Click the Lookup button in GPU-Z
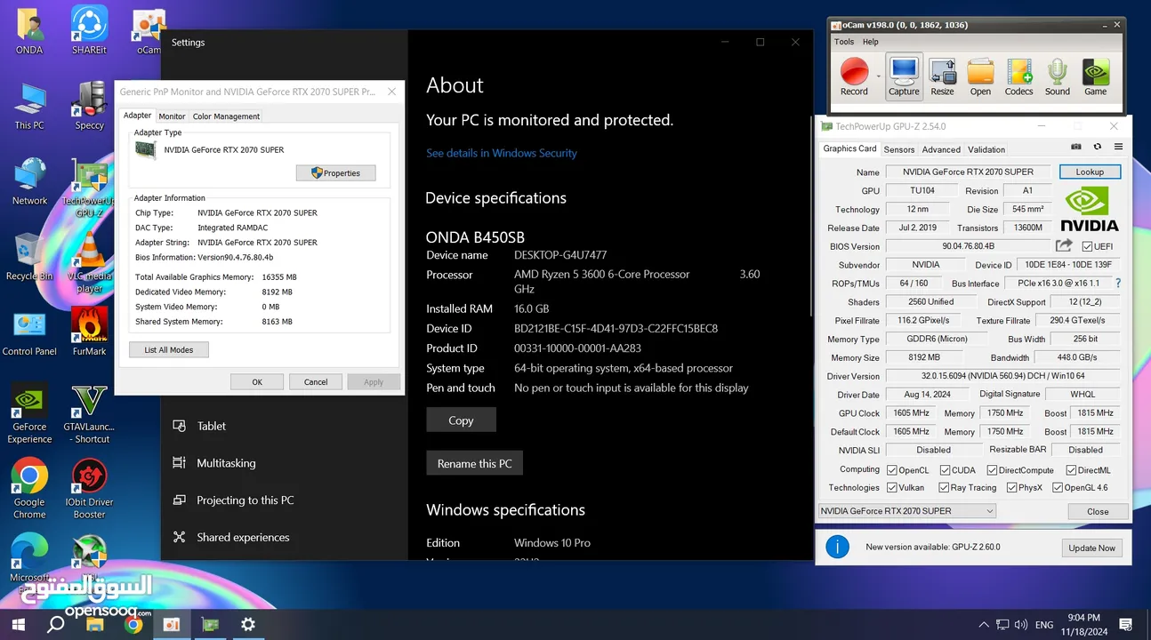This screenshot has width=1151, height=640. 1090,172
